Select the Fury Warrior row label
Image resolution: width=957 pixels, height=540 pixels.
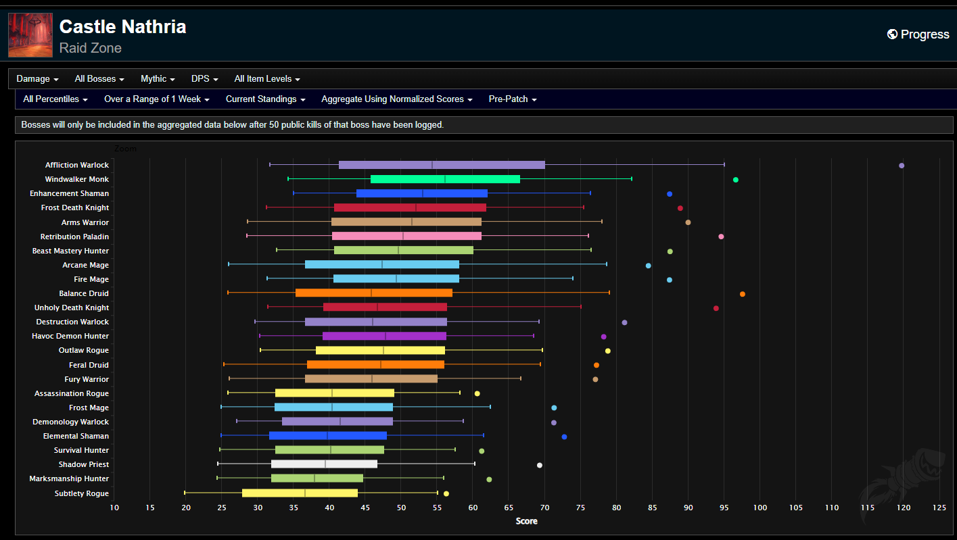tap(87, 379)
